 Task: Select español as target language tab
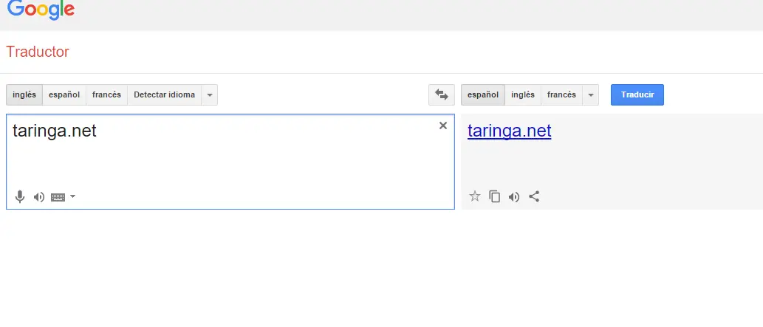[x=483, y=95]
